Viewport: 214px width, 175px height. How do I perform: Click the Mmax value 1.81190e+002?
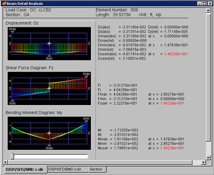pyautogui.click(x=126, y=139)
